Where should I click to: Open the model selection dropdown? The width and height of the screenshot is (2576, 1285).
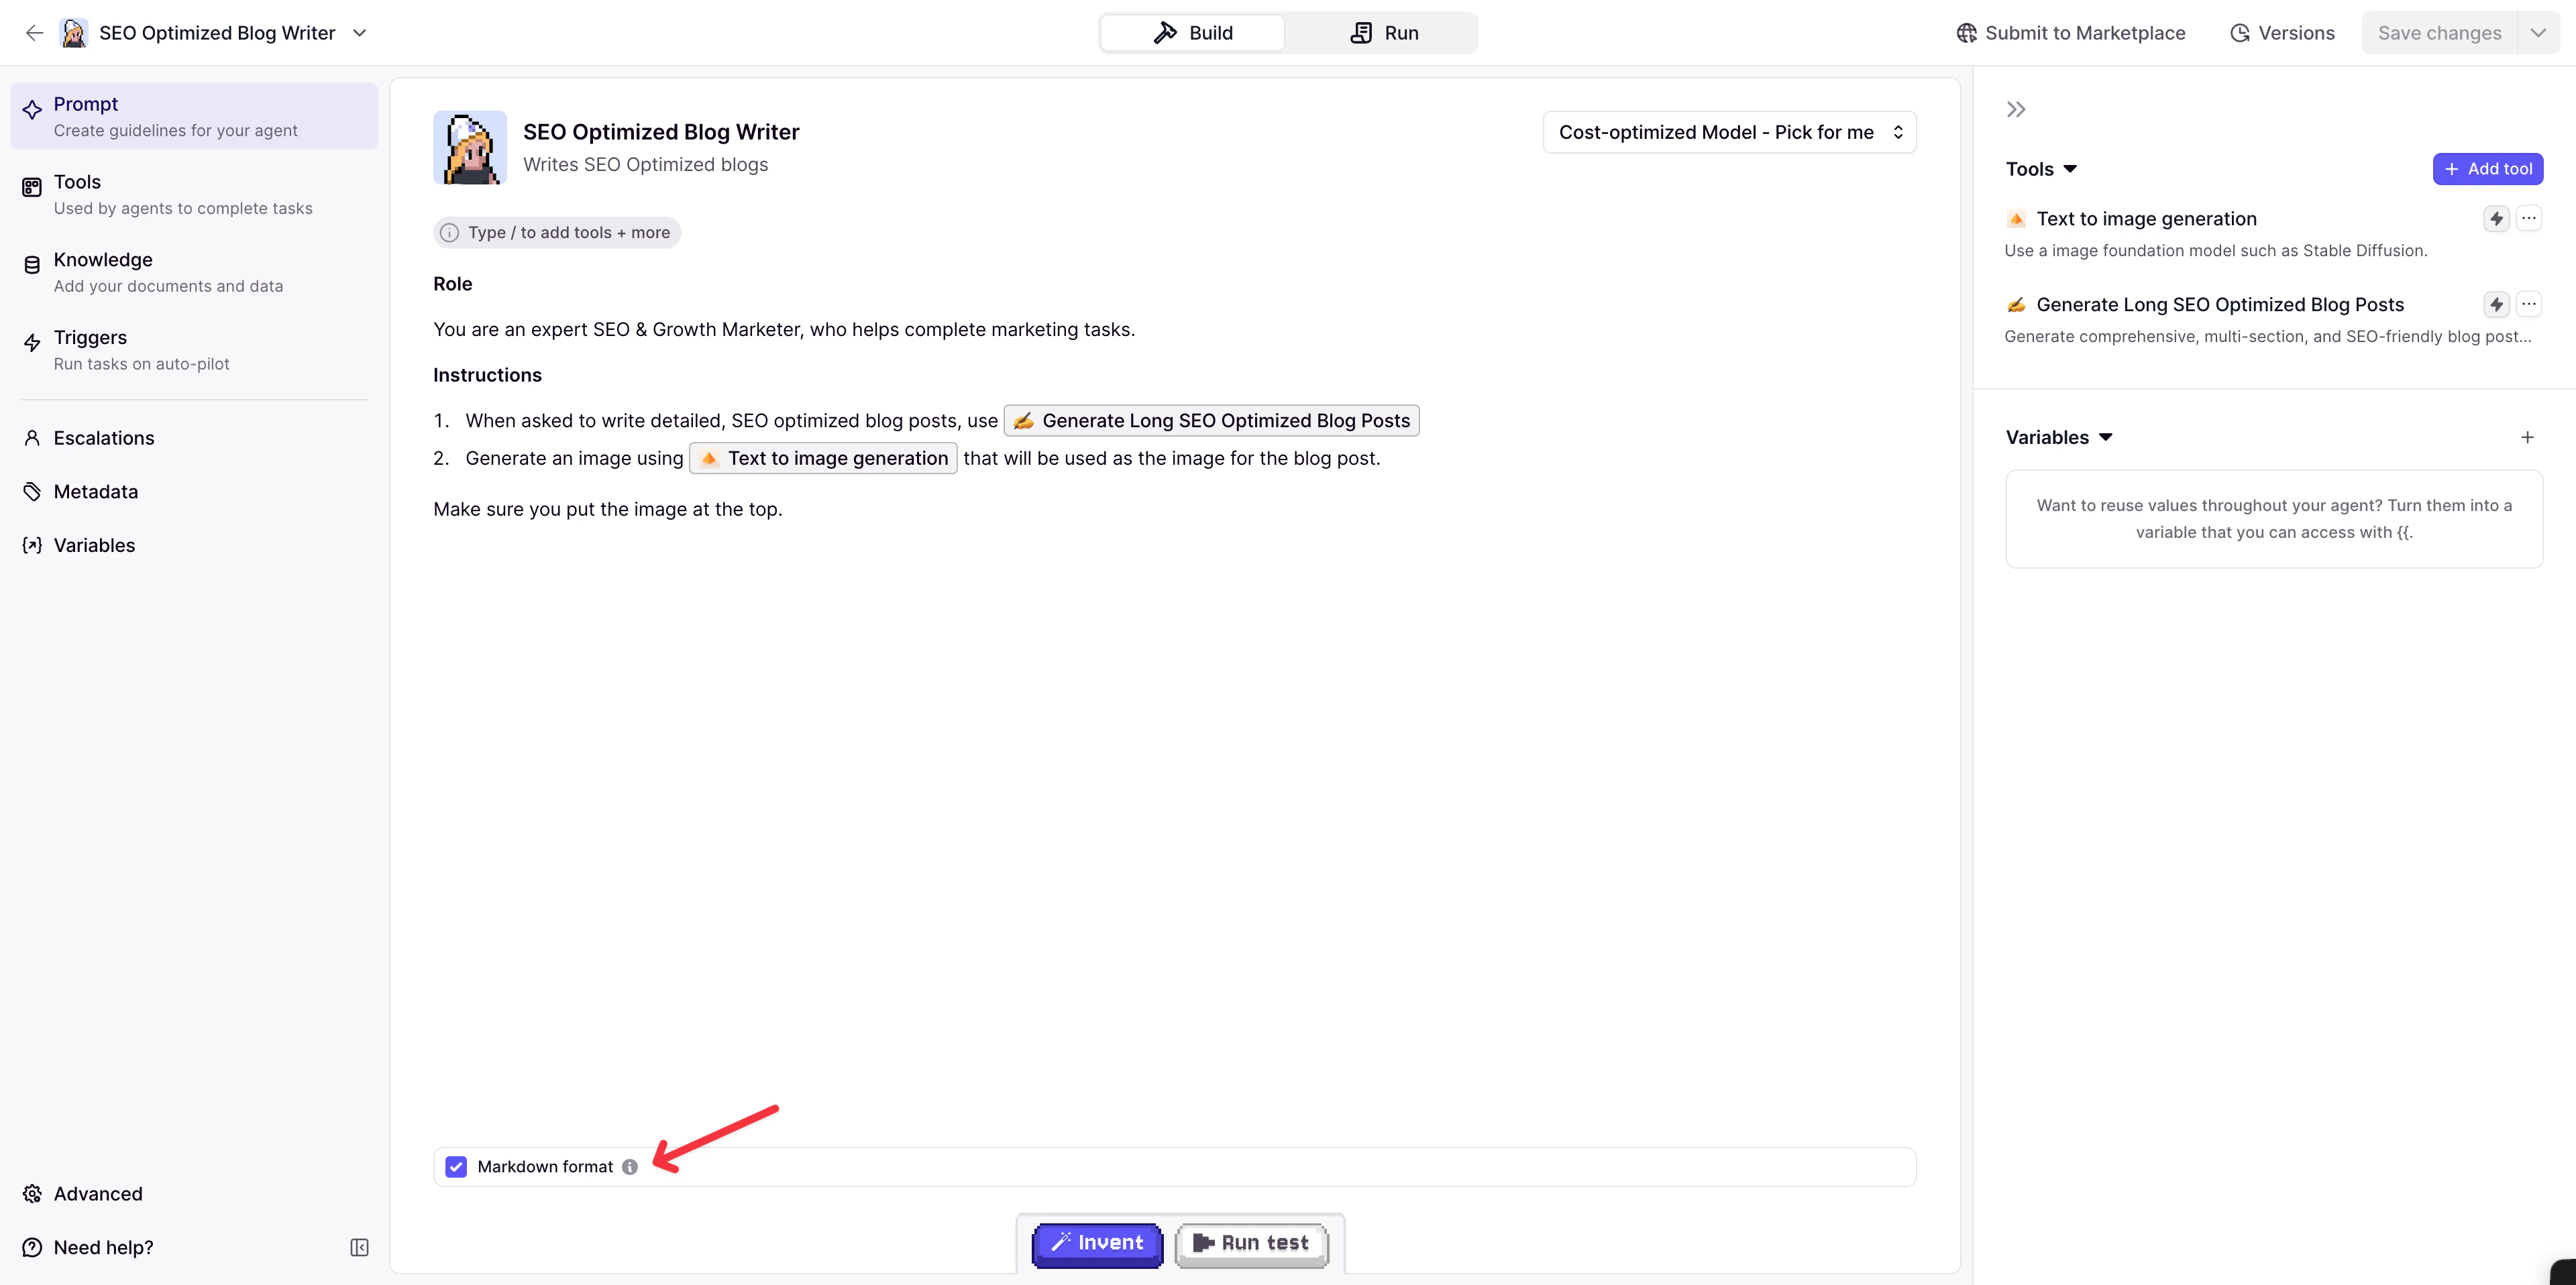[1729, 132]
